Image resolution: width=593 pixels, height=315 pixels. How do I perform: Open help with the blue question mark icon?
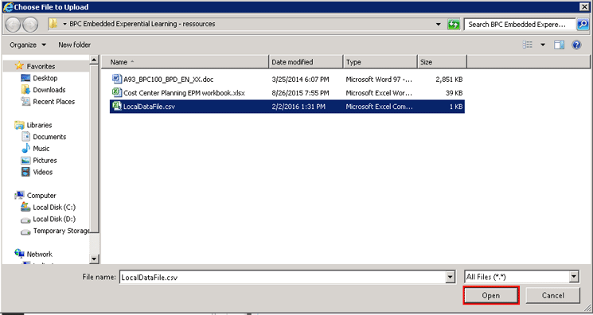coord(576,45)
